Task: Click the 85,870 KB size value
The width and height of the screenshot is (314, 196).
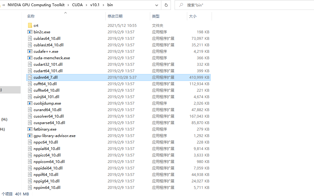Action: (200, 123)
